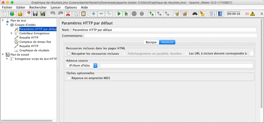
Task: Click the Toggle enable/disable icon
Action: (109, 14)
